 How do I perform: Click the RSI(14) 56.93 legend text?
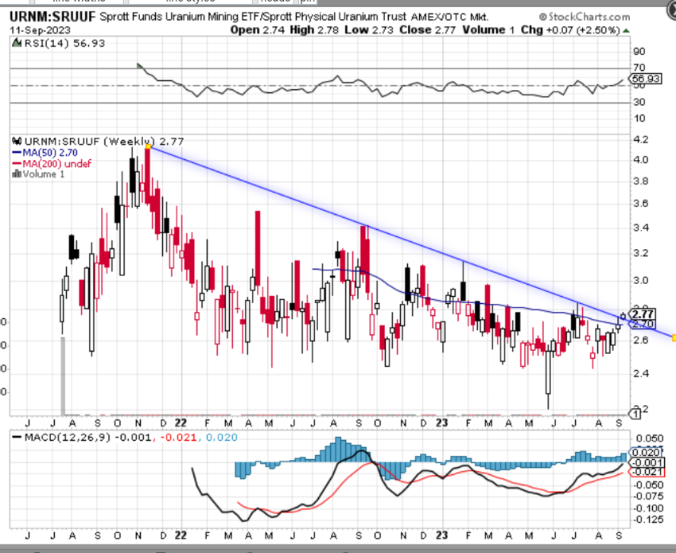(x=64, y=43)
